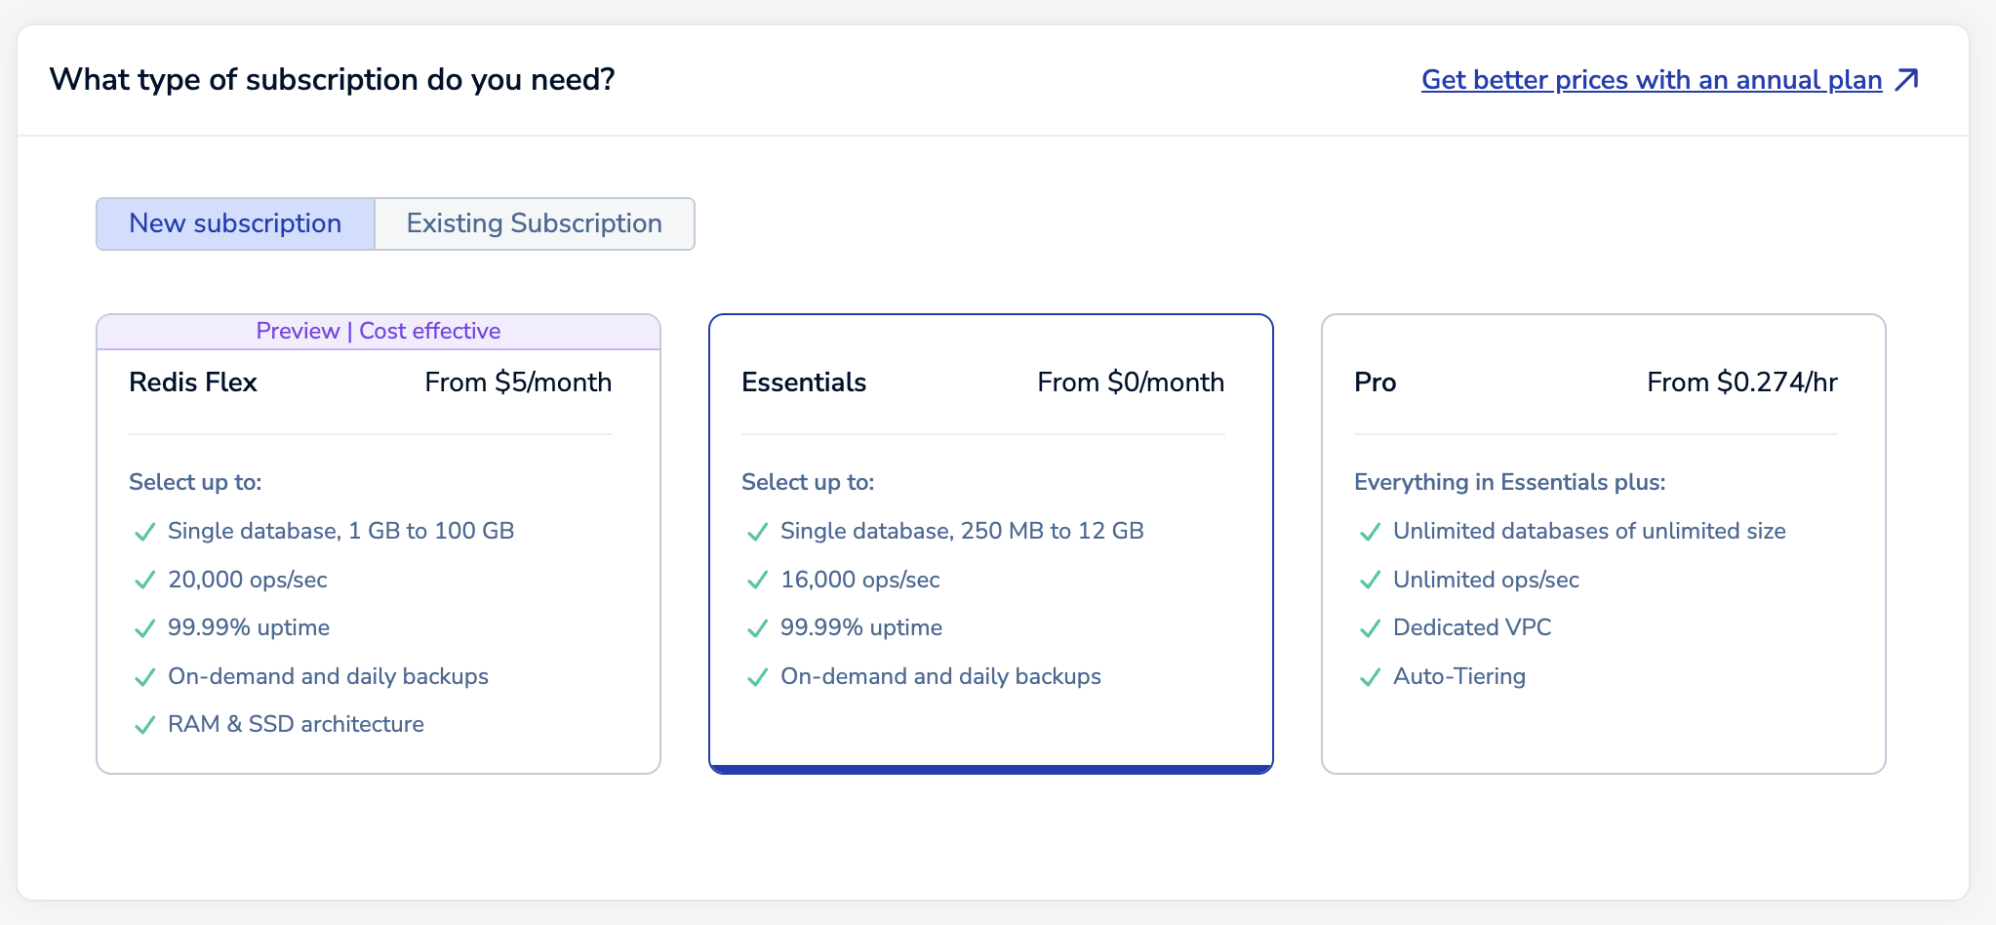Click checkmark icon next to Auto-Tiering
Image resolution: width=1996 pixels, height=925 pixels.
click(x=1370, y=677)
